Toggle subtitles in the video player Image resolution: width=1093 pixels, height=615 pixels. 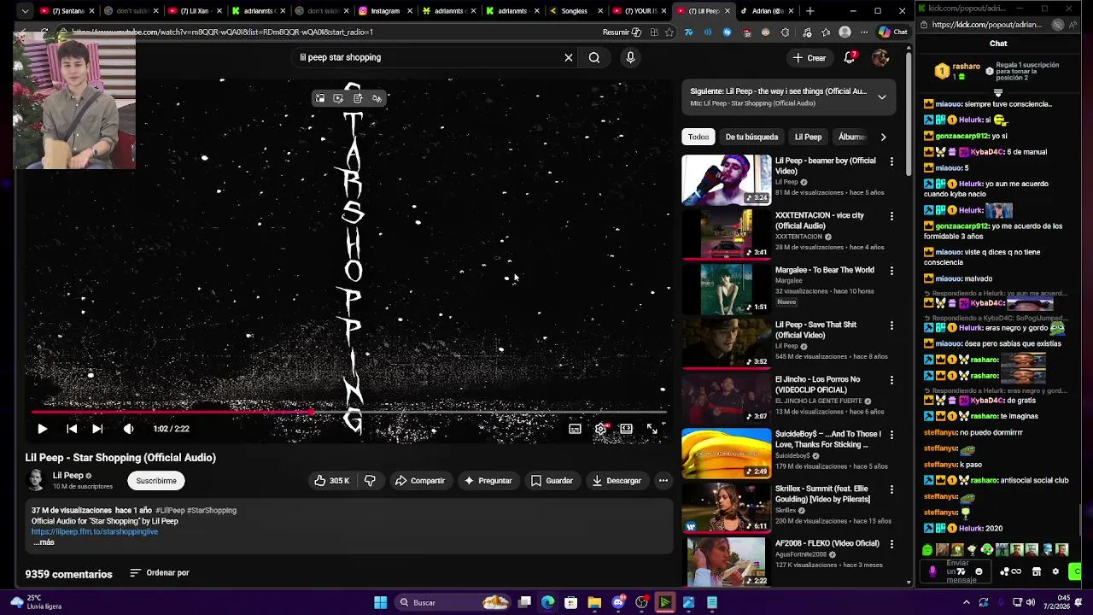pyautogui.click(x=575, y=429)
